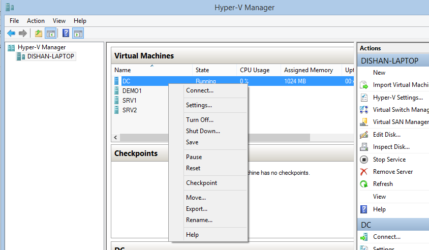Screen dimensions: 429x250
Task: Click the Virtual SAN Manager icon
Action: point(364,122)
